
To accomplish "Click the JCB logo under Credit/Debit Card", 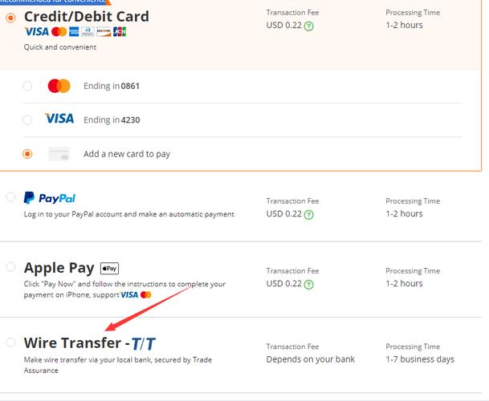I will 120,31.
